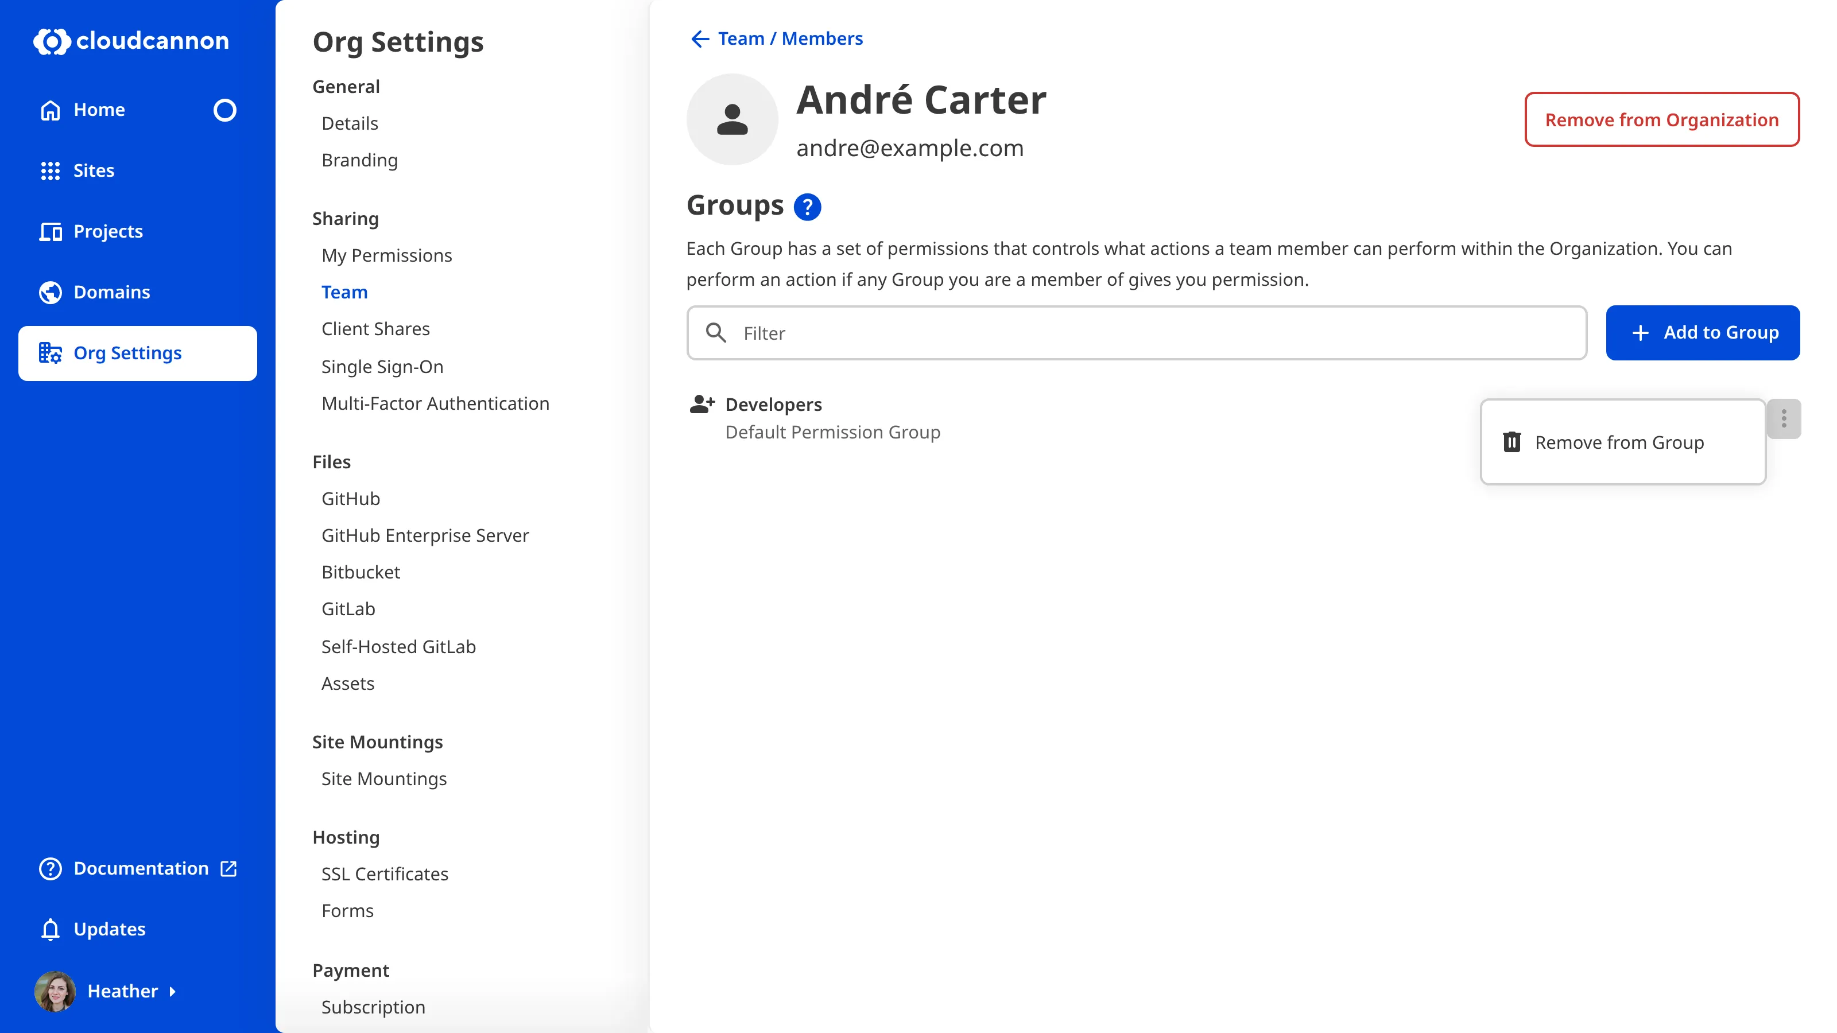Click the trash icon in Remove from Group
1837x1033 pixels.
point(1512,442)
